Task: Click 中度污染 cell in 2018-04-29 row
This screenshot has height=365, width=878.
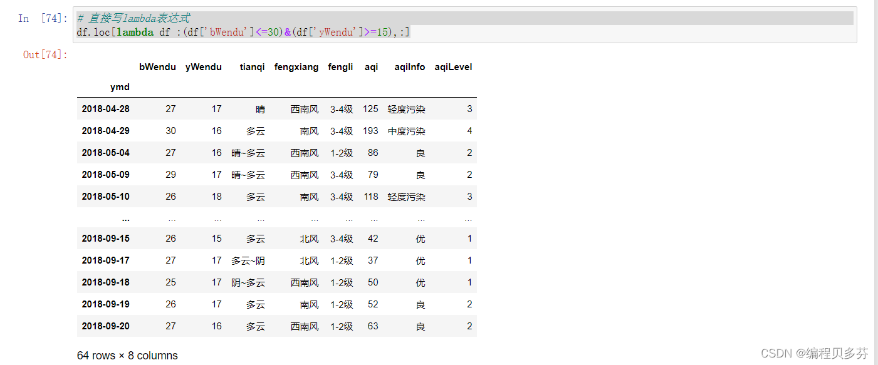Action: pyautogui.click(x=407, y=131)
